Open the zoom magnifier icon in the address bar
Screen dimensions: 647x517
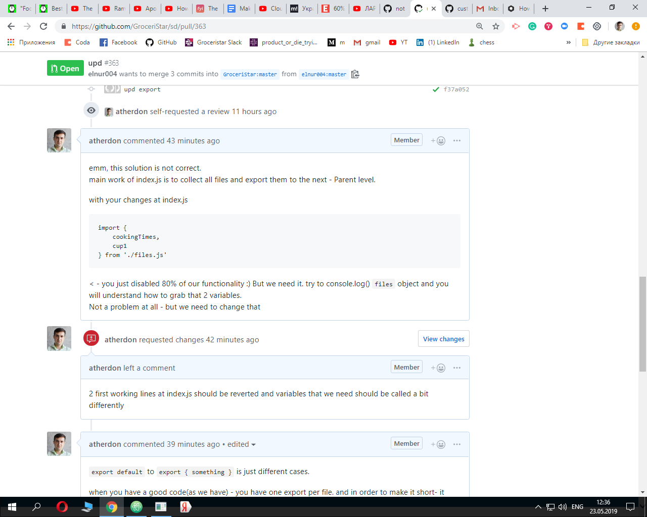pyautogui.click(x=480, y=26)
